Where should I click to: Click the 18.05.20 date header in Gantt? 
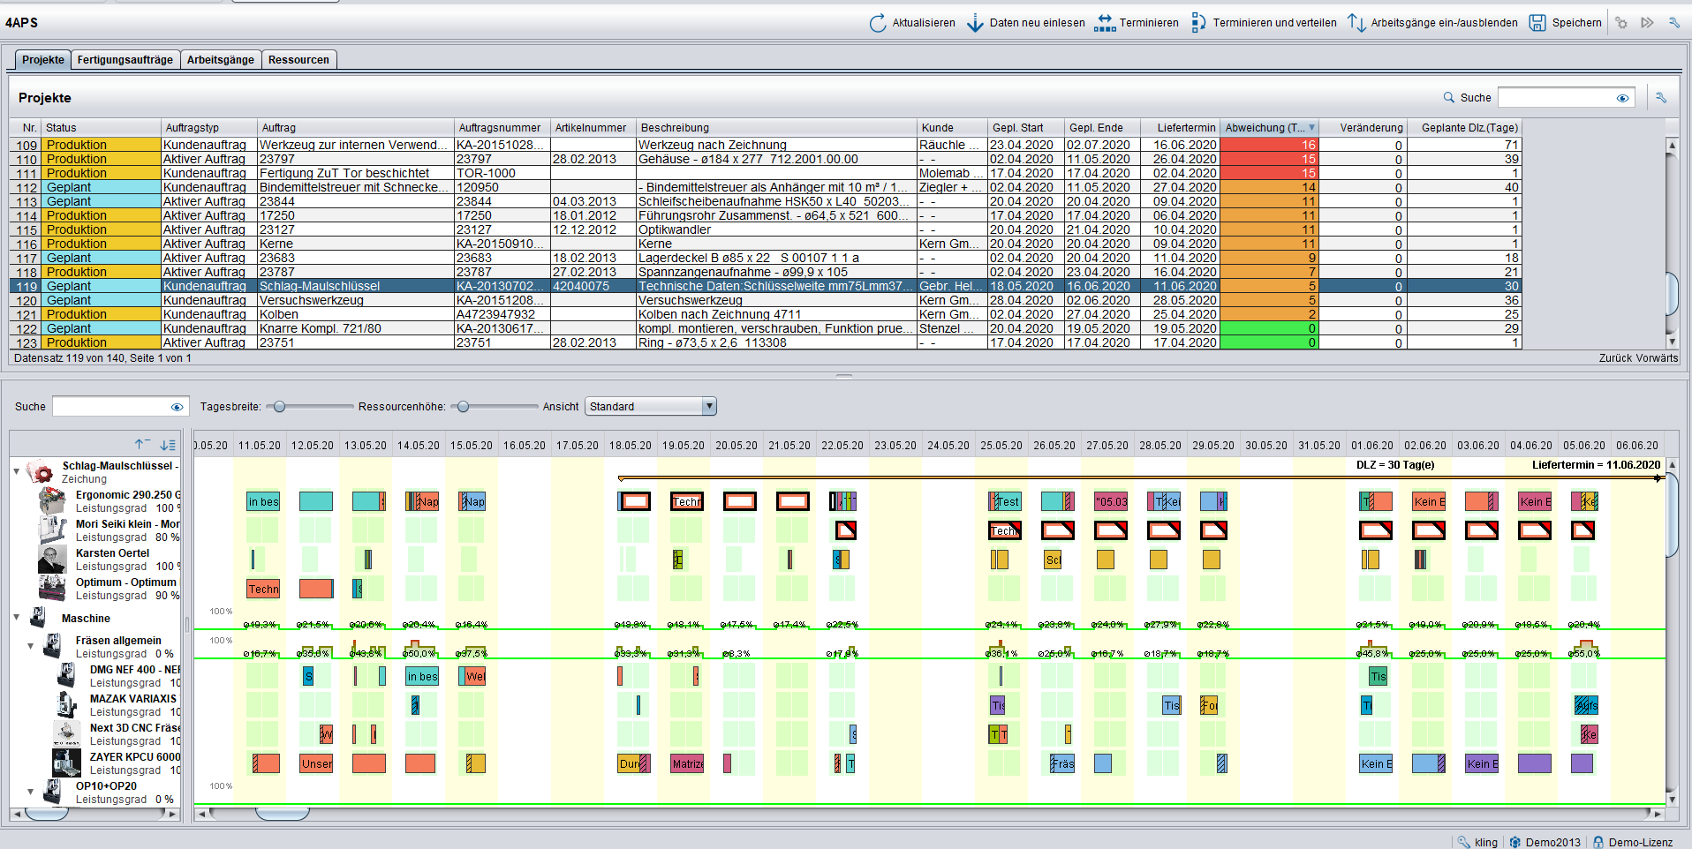pyautogui.click(x=631, y=446)
